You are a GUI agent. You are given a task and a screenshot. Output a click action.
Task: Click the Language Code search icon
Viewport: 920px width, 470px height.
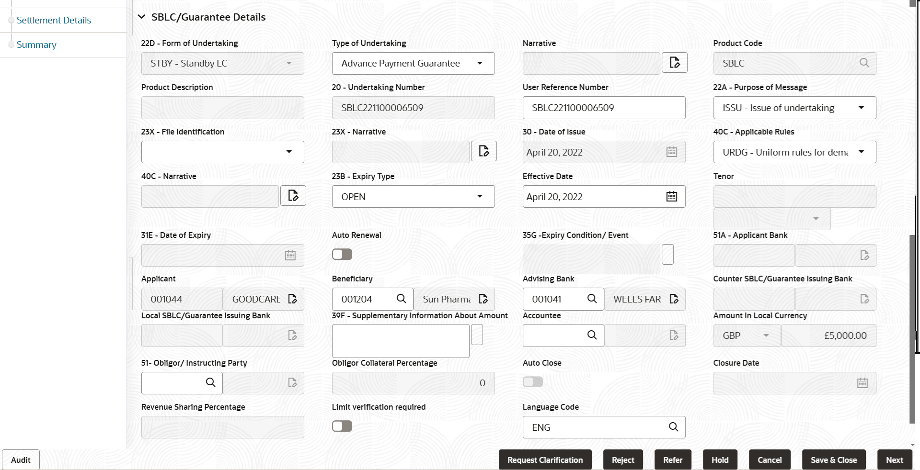coord(673,427)
